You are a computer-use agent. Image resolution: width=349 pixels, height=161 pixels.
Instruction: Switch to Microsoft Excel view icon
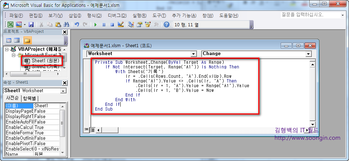(x=10, y=24)
